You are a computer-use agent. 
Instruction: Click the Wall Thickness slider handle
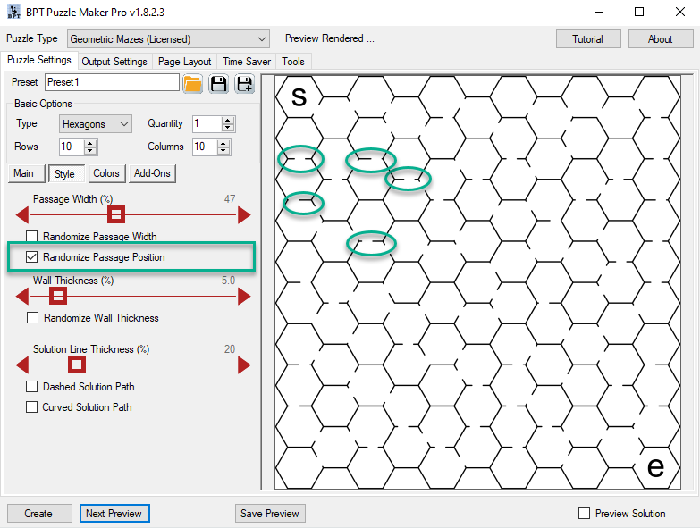(57, 297)
